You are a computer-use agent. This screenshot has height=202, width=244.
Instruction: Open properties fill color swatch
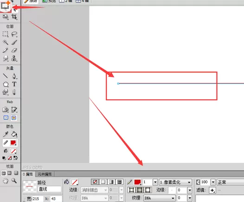point(75,182)
